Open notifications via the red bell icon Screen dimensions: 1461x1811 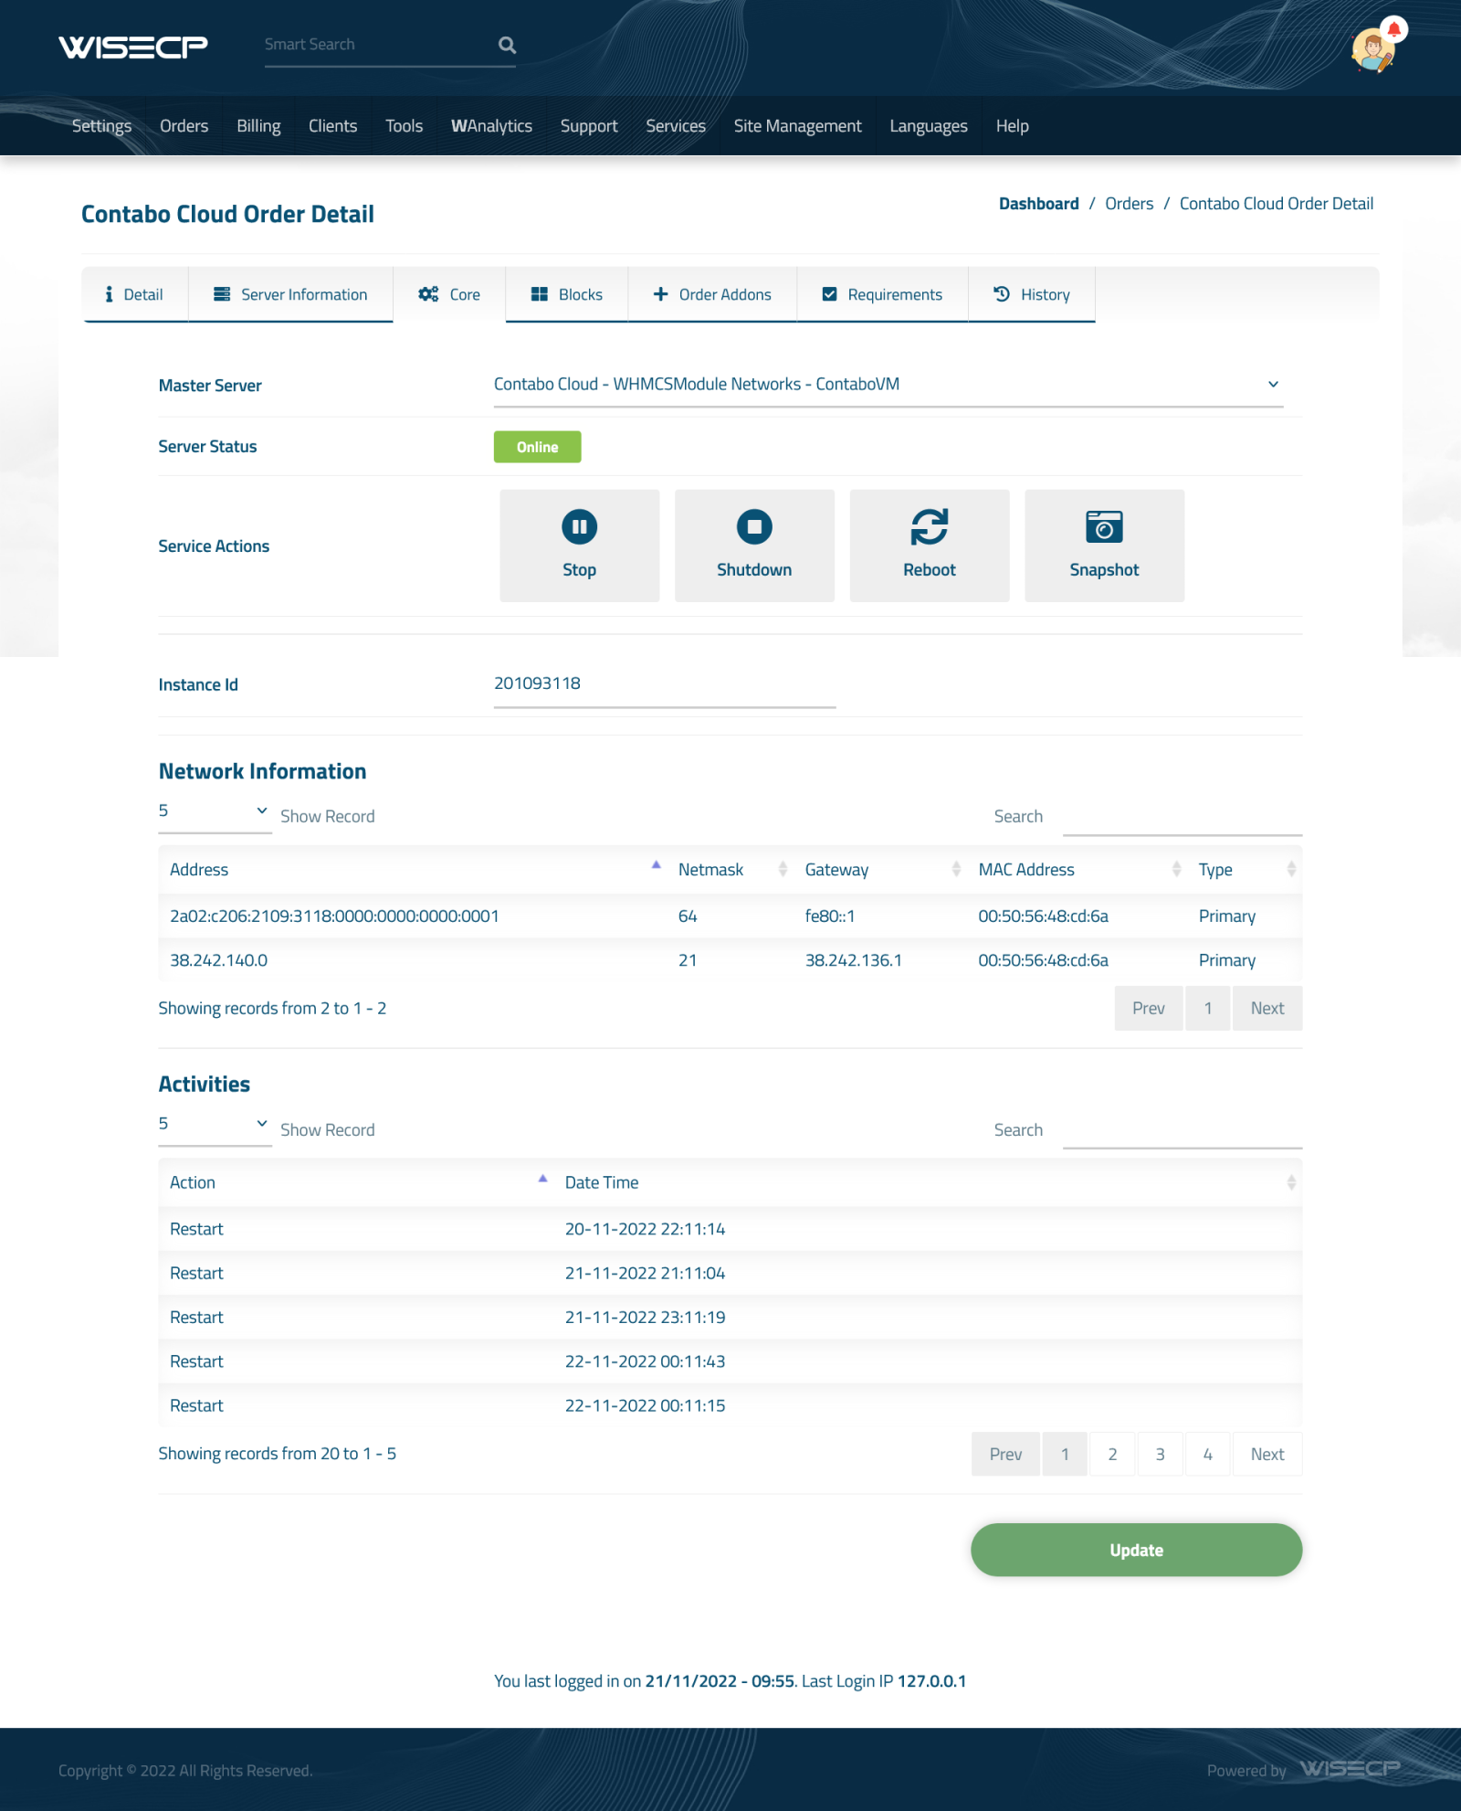(x=1393, y=29)
